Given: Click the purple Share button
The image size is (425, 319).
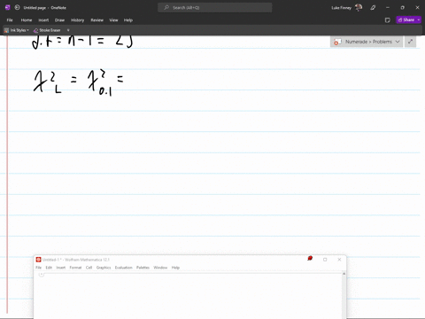Looking at the screenshot, I should coord(406,19).
